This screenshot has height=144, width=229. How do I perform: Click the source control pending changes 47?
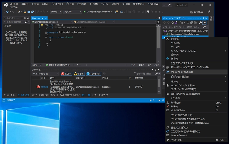tap(161, 101)
